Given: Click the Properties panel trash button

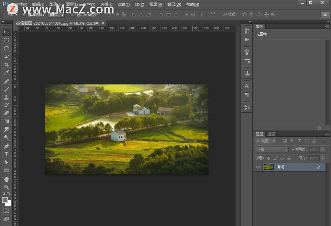Looking at the screenshot, I should coord(319,128).
